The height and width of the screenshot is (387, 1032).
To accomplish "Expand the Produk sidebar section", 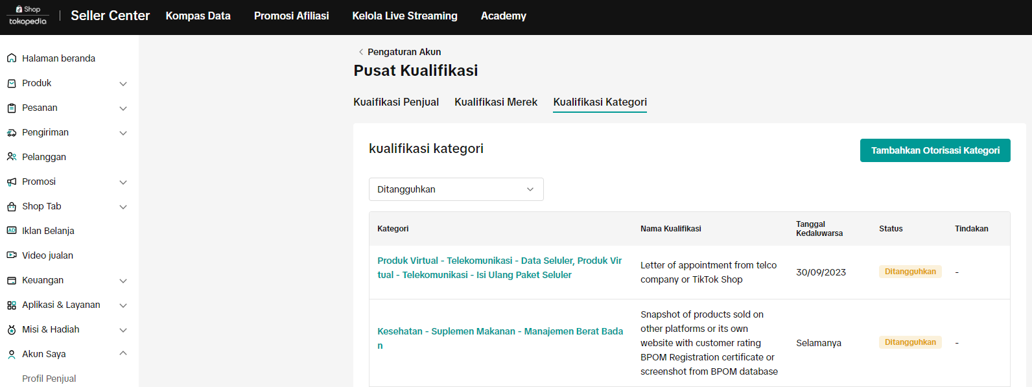I will [x=123, y=84].
